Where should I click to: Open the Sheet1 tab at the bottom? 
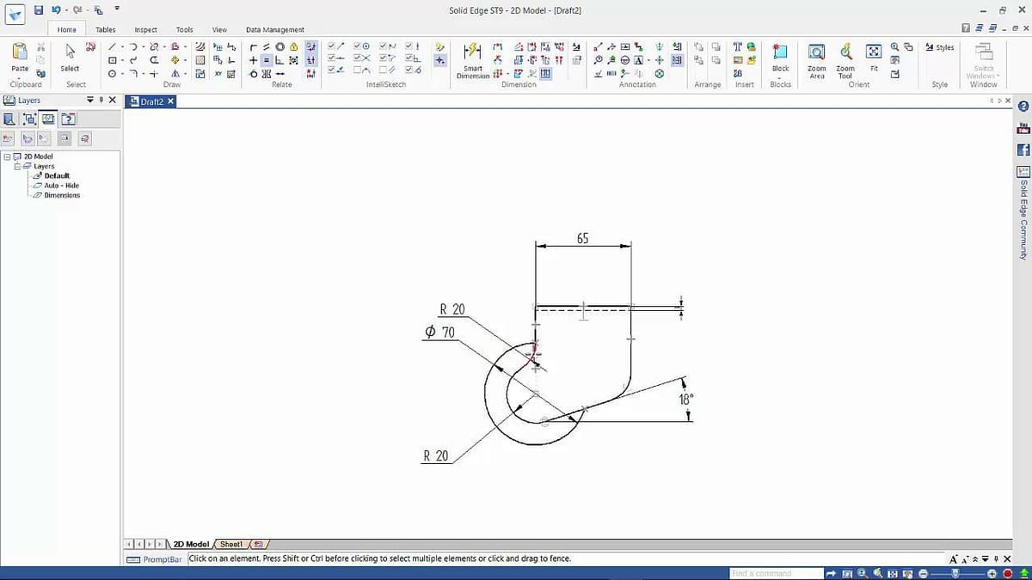[x=230, y=544]
